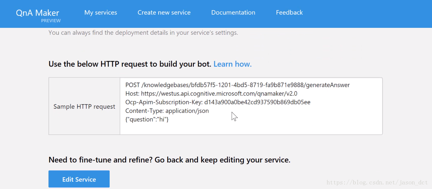Click the 'Need to fine-tune and refine' heading
Viewport: 432px width, 189px height.
(169, 160)
